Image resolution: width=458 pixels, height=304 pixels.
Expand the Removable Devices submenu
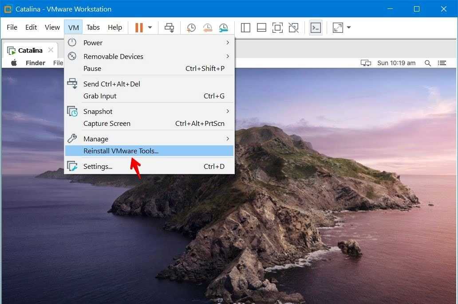(x=149, y=56)
